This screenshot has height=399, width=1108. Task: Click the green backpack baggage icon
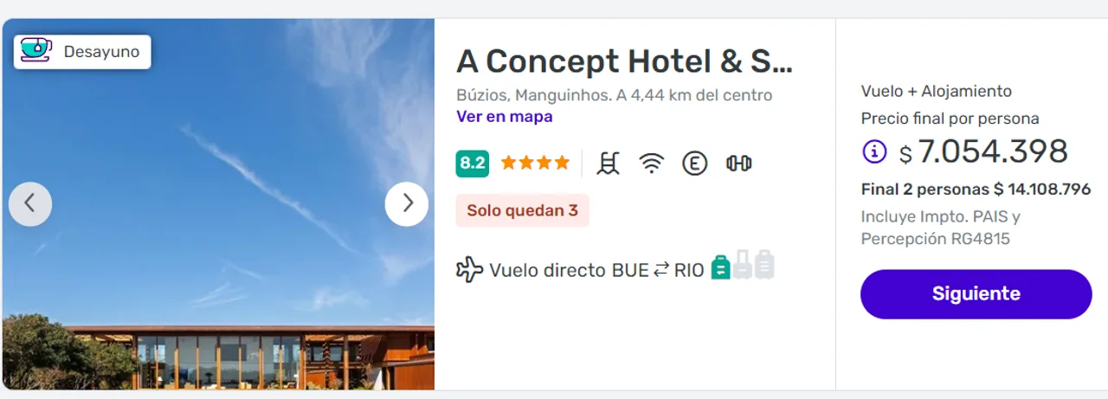[720, 267]
